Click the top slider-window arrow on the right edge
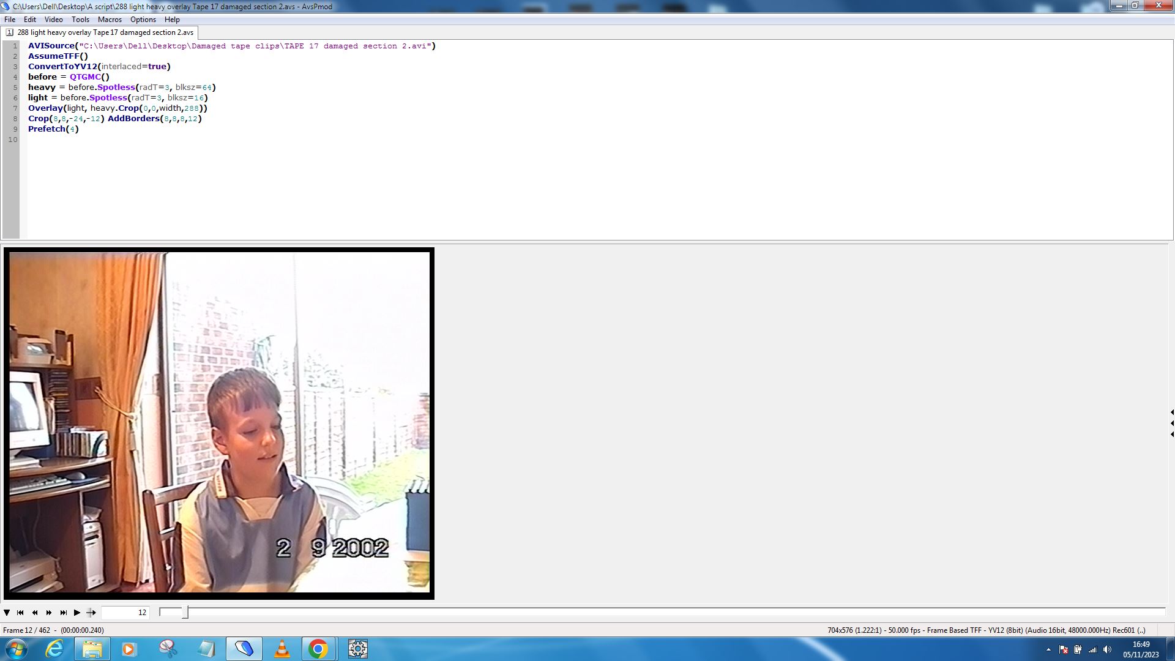 pyautogui.click(x=1171, y=413)
